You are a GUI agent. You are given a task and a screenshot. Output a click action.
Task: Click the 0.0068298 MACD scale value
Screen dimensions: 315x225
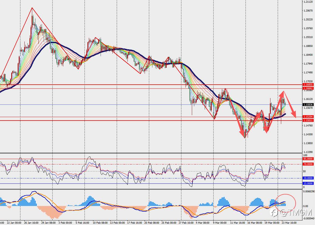309,191
